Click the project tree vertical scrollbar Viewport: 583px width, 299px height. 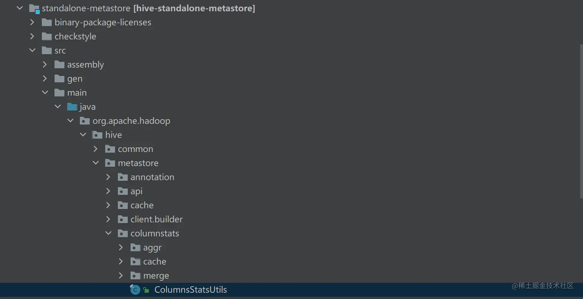tap(581, 121)
